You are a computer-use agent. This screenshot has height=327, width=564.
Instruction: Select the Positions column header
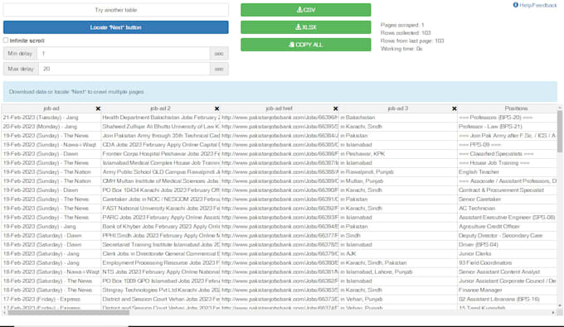tap(516, 108)
